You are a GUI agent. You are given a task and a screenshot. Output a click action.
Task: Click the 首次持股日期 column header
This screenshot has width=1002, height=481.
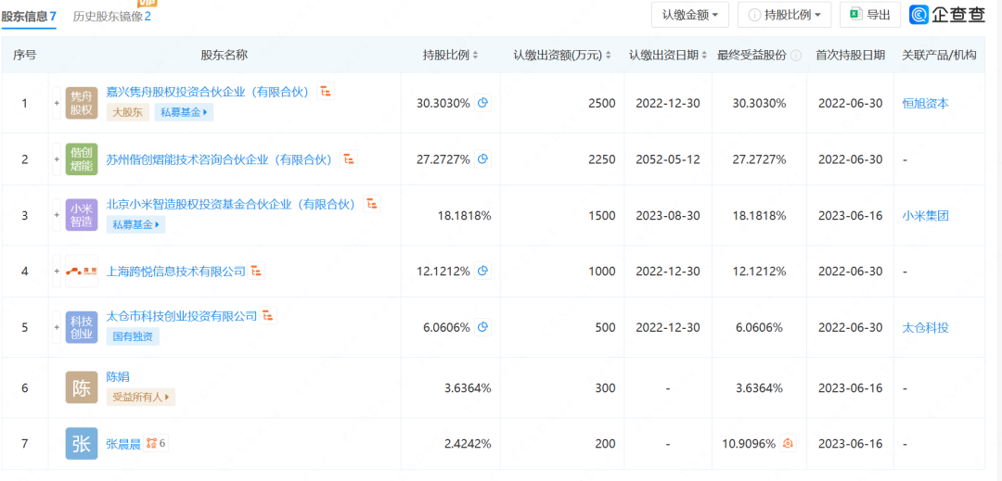click(850, 56)
